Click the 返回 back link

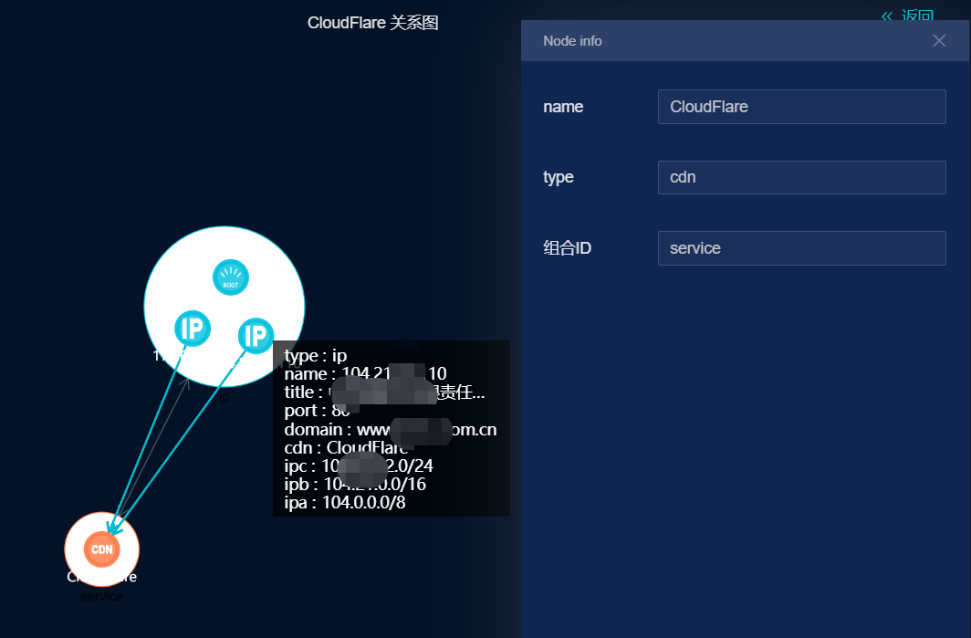(x=907, y=16)
